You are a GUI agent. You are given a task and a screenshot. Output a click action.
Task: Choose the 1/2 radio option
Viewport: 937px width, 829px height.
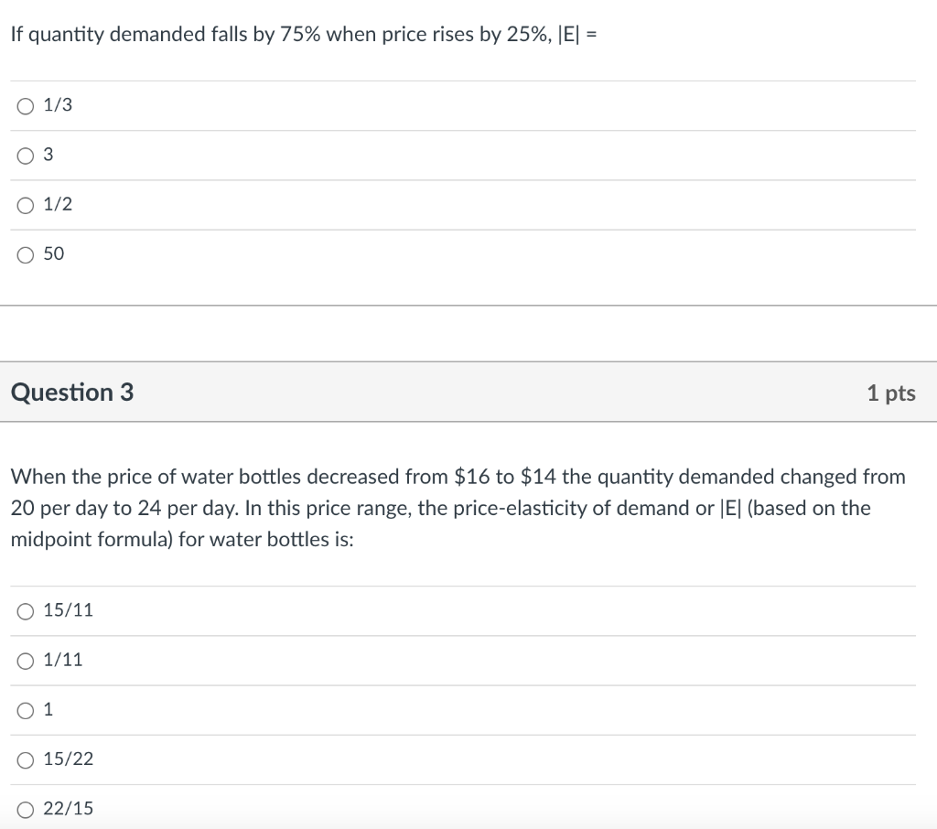(x=25, y=205)
